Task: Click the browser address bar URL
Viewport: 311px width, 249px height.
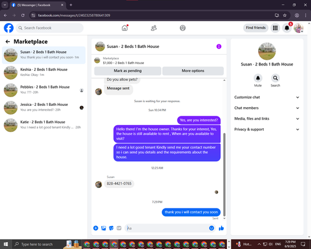Action: [74, 16]
